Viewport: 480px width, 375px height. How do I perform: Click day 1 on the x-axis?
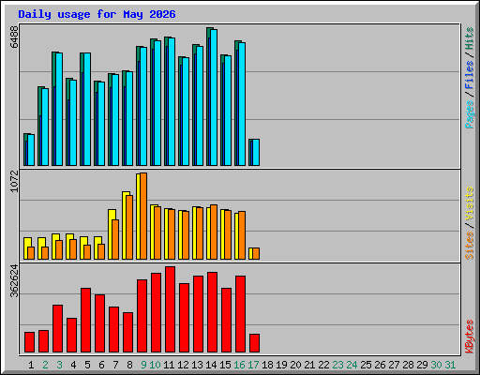click(31, 365)
